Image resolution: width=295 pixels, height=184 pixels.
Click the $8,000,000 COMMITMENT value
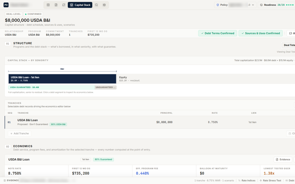click(x=53, y=35)
